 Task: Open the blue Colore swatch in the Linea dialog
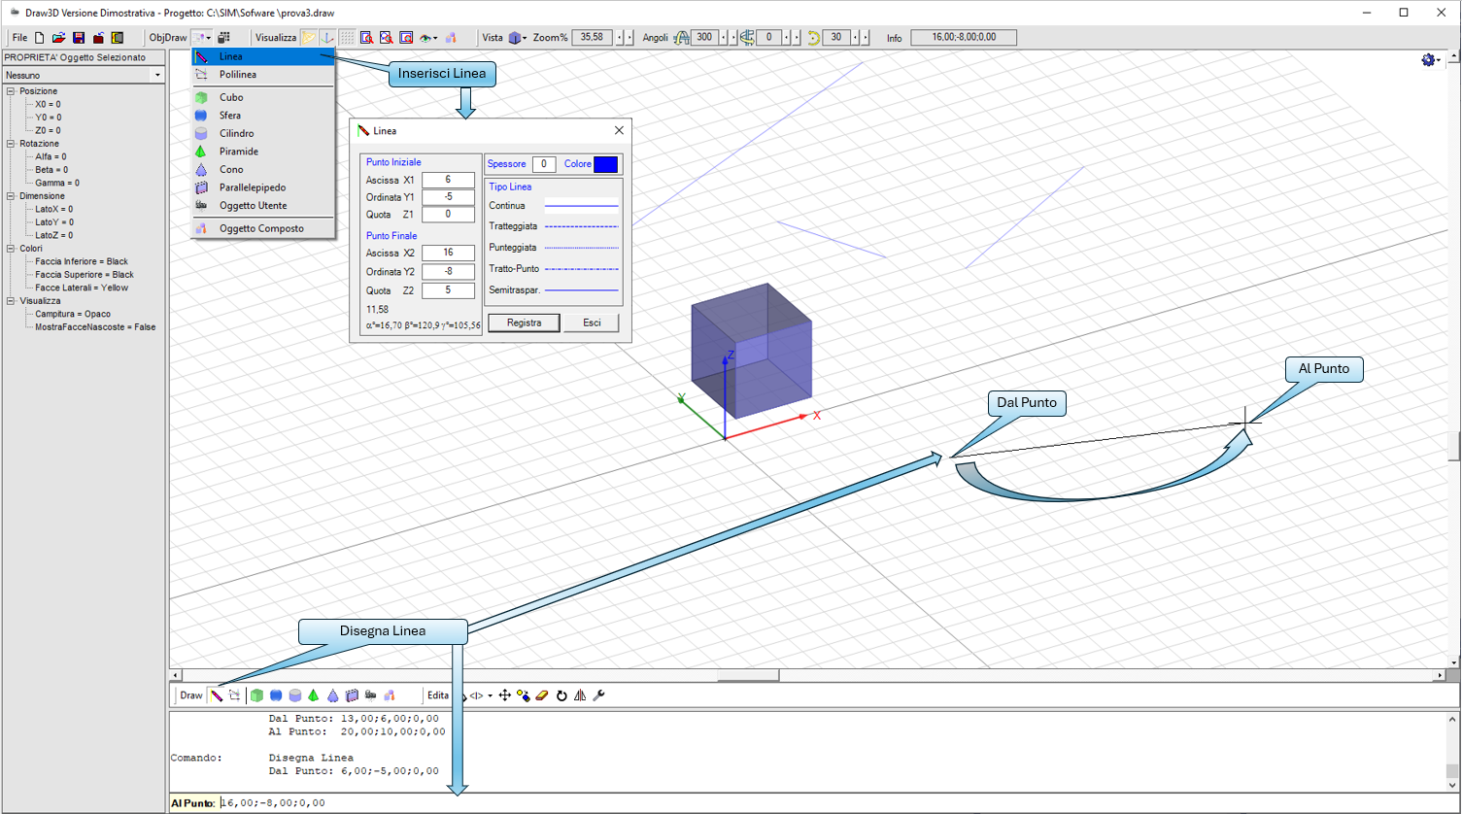605,164
